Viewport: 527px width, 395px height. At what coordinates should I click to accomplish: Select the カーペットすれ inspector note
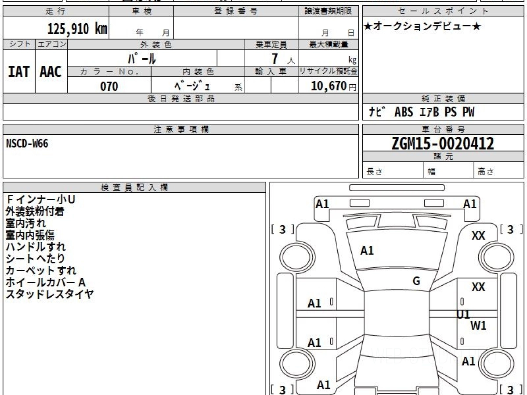point(41,271)
